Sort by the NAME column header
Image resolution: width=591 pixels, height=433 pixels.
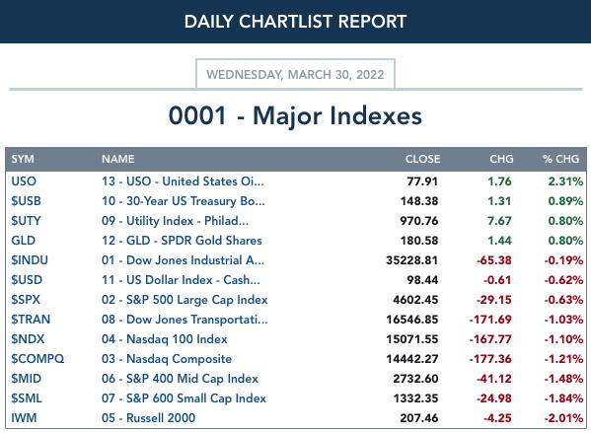(117, 159)
